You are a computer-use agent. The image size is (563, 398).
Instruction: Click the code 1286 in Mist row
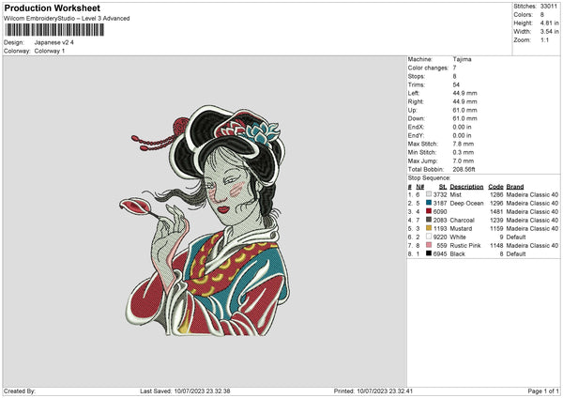[x=496, y=194]
